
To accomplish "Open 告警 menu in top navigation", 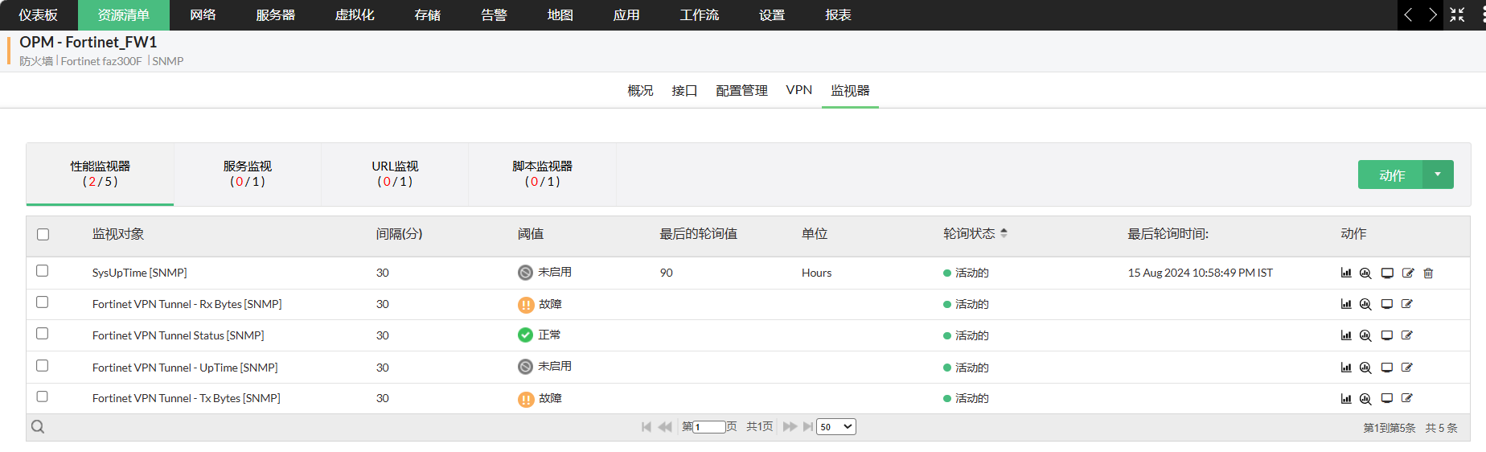I will point(494,15).
